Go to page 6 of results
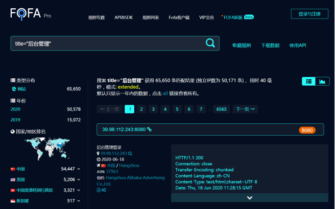Viewport: 335px width, 209px height. 189,109
